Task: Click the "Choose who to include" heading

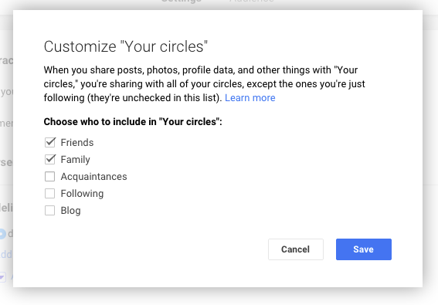Action: (133, 122)
